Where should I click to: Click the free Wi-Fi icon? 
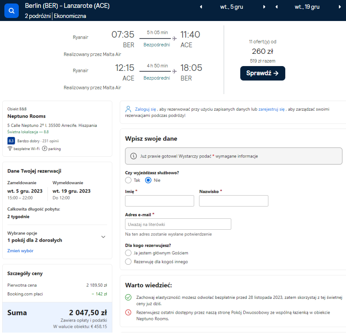pos(10,149)
